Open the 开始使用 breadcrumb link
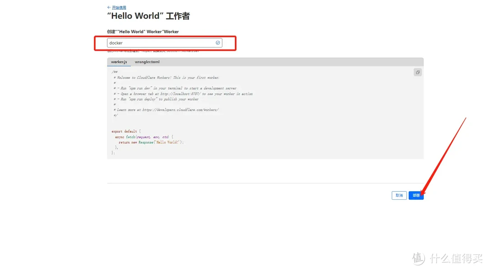 119,8
